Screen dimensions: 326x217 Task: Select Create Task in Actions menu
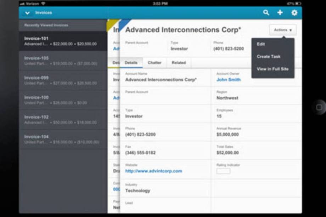(x=269, y=57)
